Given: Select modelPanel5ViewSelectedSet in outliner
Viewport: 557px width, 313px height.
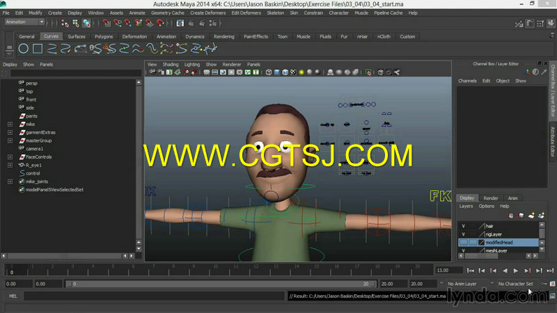Looking at the screenshot, I should (x=54, y=190).
